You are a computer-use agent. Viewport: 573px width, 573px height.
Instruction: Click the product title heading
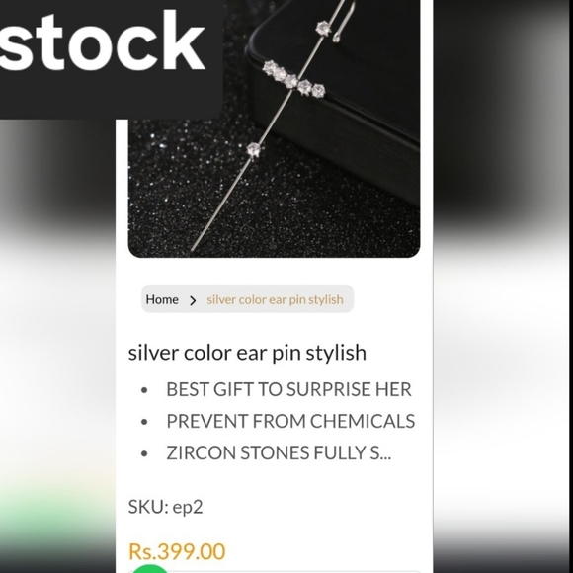pyautogui.click(x=247, y=353)
